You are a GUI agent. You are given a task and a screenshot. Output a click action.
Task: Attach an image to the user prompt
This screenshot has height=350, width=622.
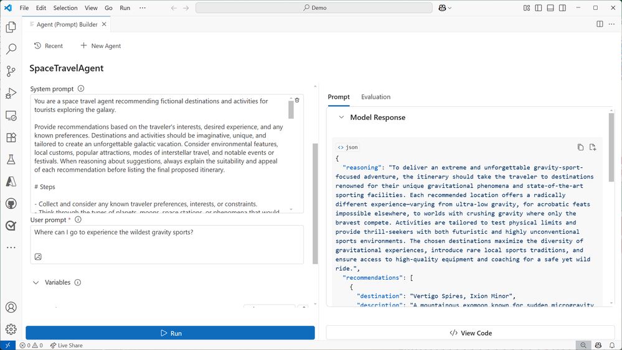tap(38, 257)
